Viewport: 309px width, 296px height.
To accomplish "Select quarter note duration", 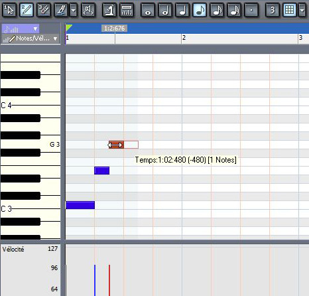I will 182,10.
